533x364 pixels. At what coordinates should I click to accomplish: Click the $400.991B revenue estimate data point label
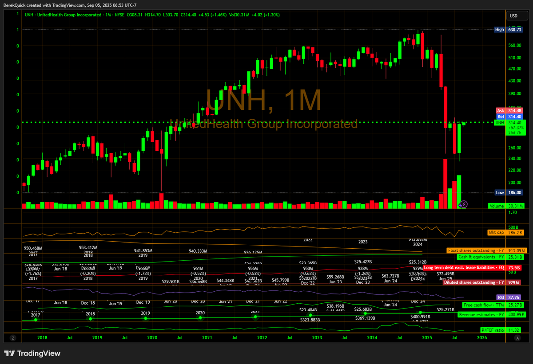tap(421, 317)
